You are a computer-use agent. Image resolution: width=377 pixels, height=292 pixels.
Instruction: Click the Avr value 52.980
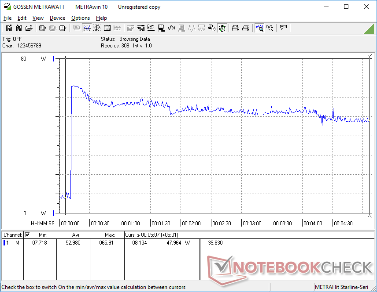click(x=73, y=243)
